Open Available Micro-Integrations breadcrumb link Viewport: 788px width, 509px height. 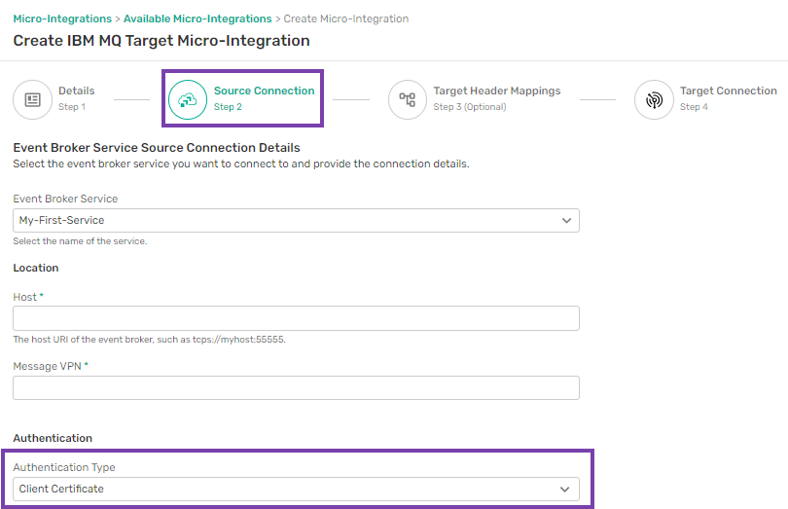click(x=197, y=18)
